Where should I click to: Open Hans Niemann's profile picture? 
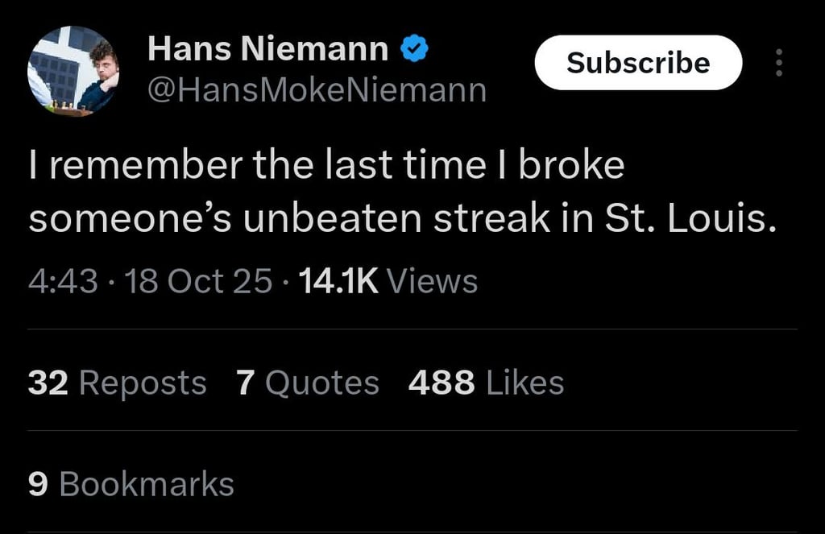pos(73,70)
